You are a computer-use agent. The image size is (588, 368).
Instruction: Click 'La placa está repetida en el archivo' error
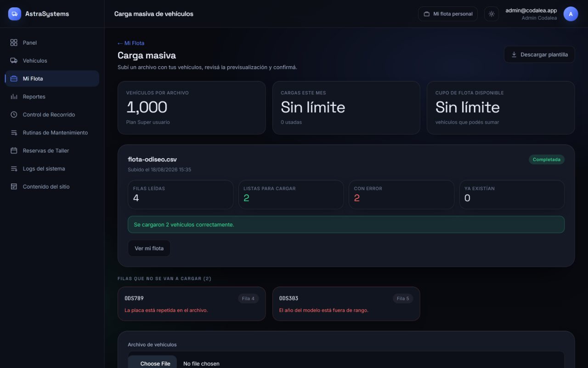pyautogui.click(x=166, y=310)
